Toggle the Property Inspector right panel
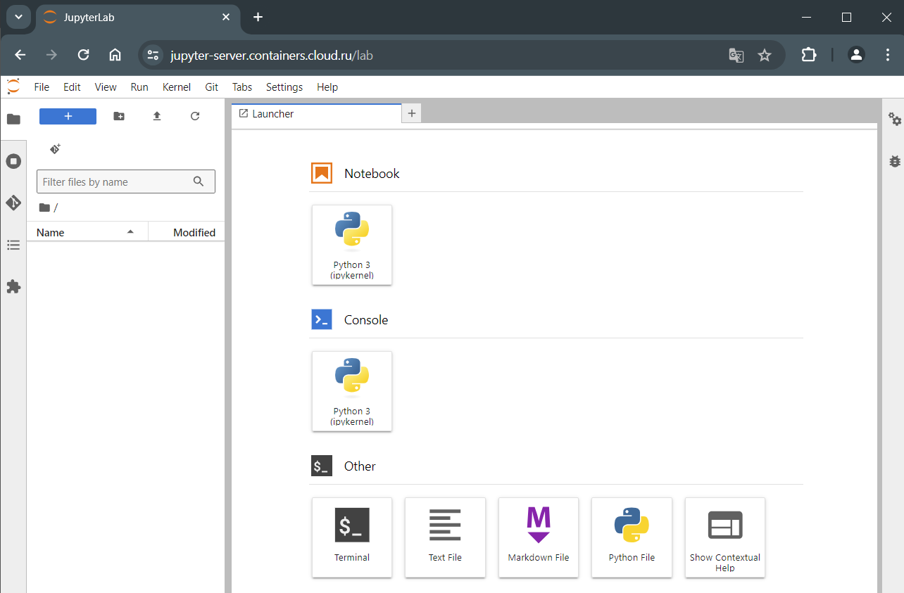 [x=894, y=119]
